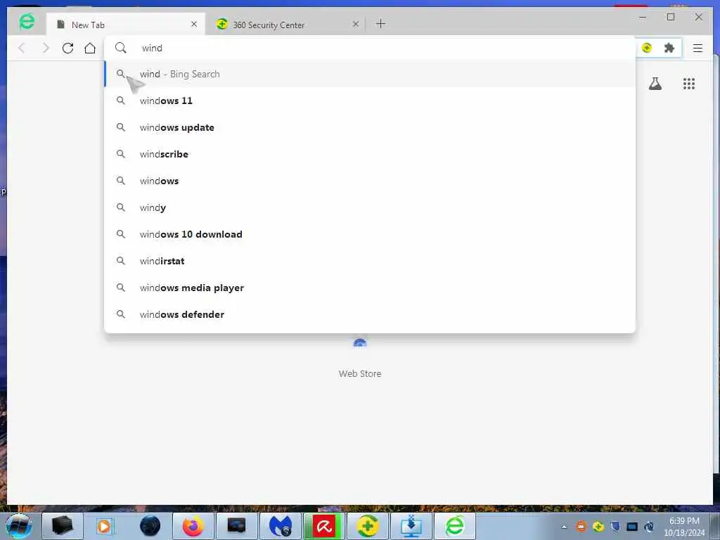Open the apps grid icon
The image size is (720, 540).
(x=689, y=84)
